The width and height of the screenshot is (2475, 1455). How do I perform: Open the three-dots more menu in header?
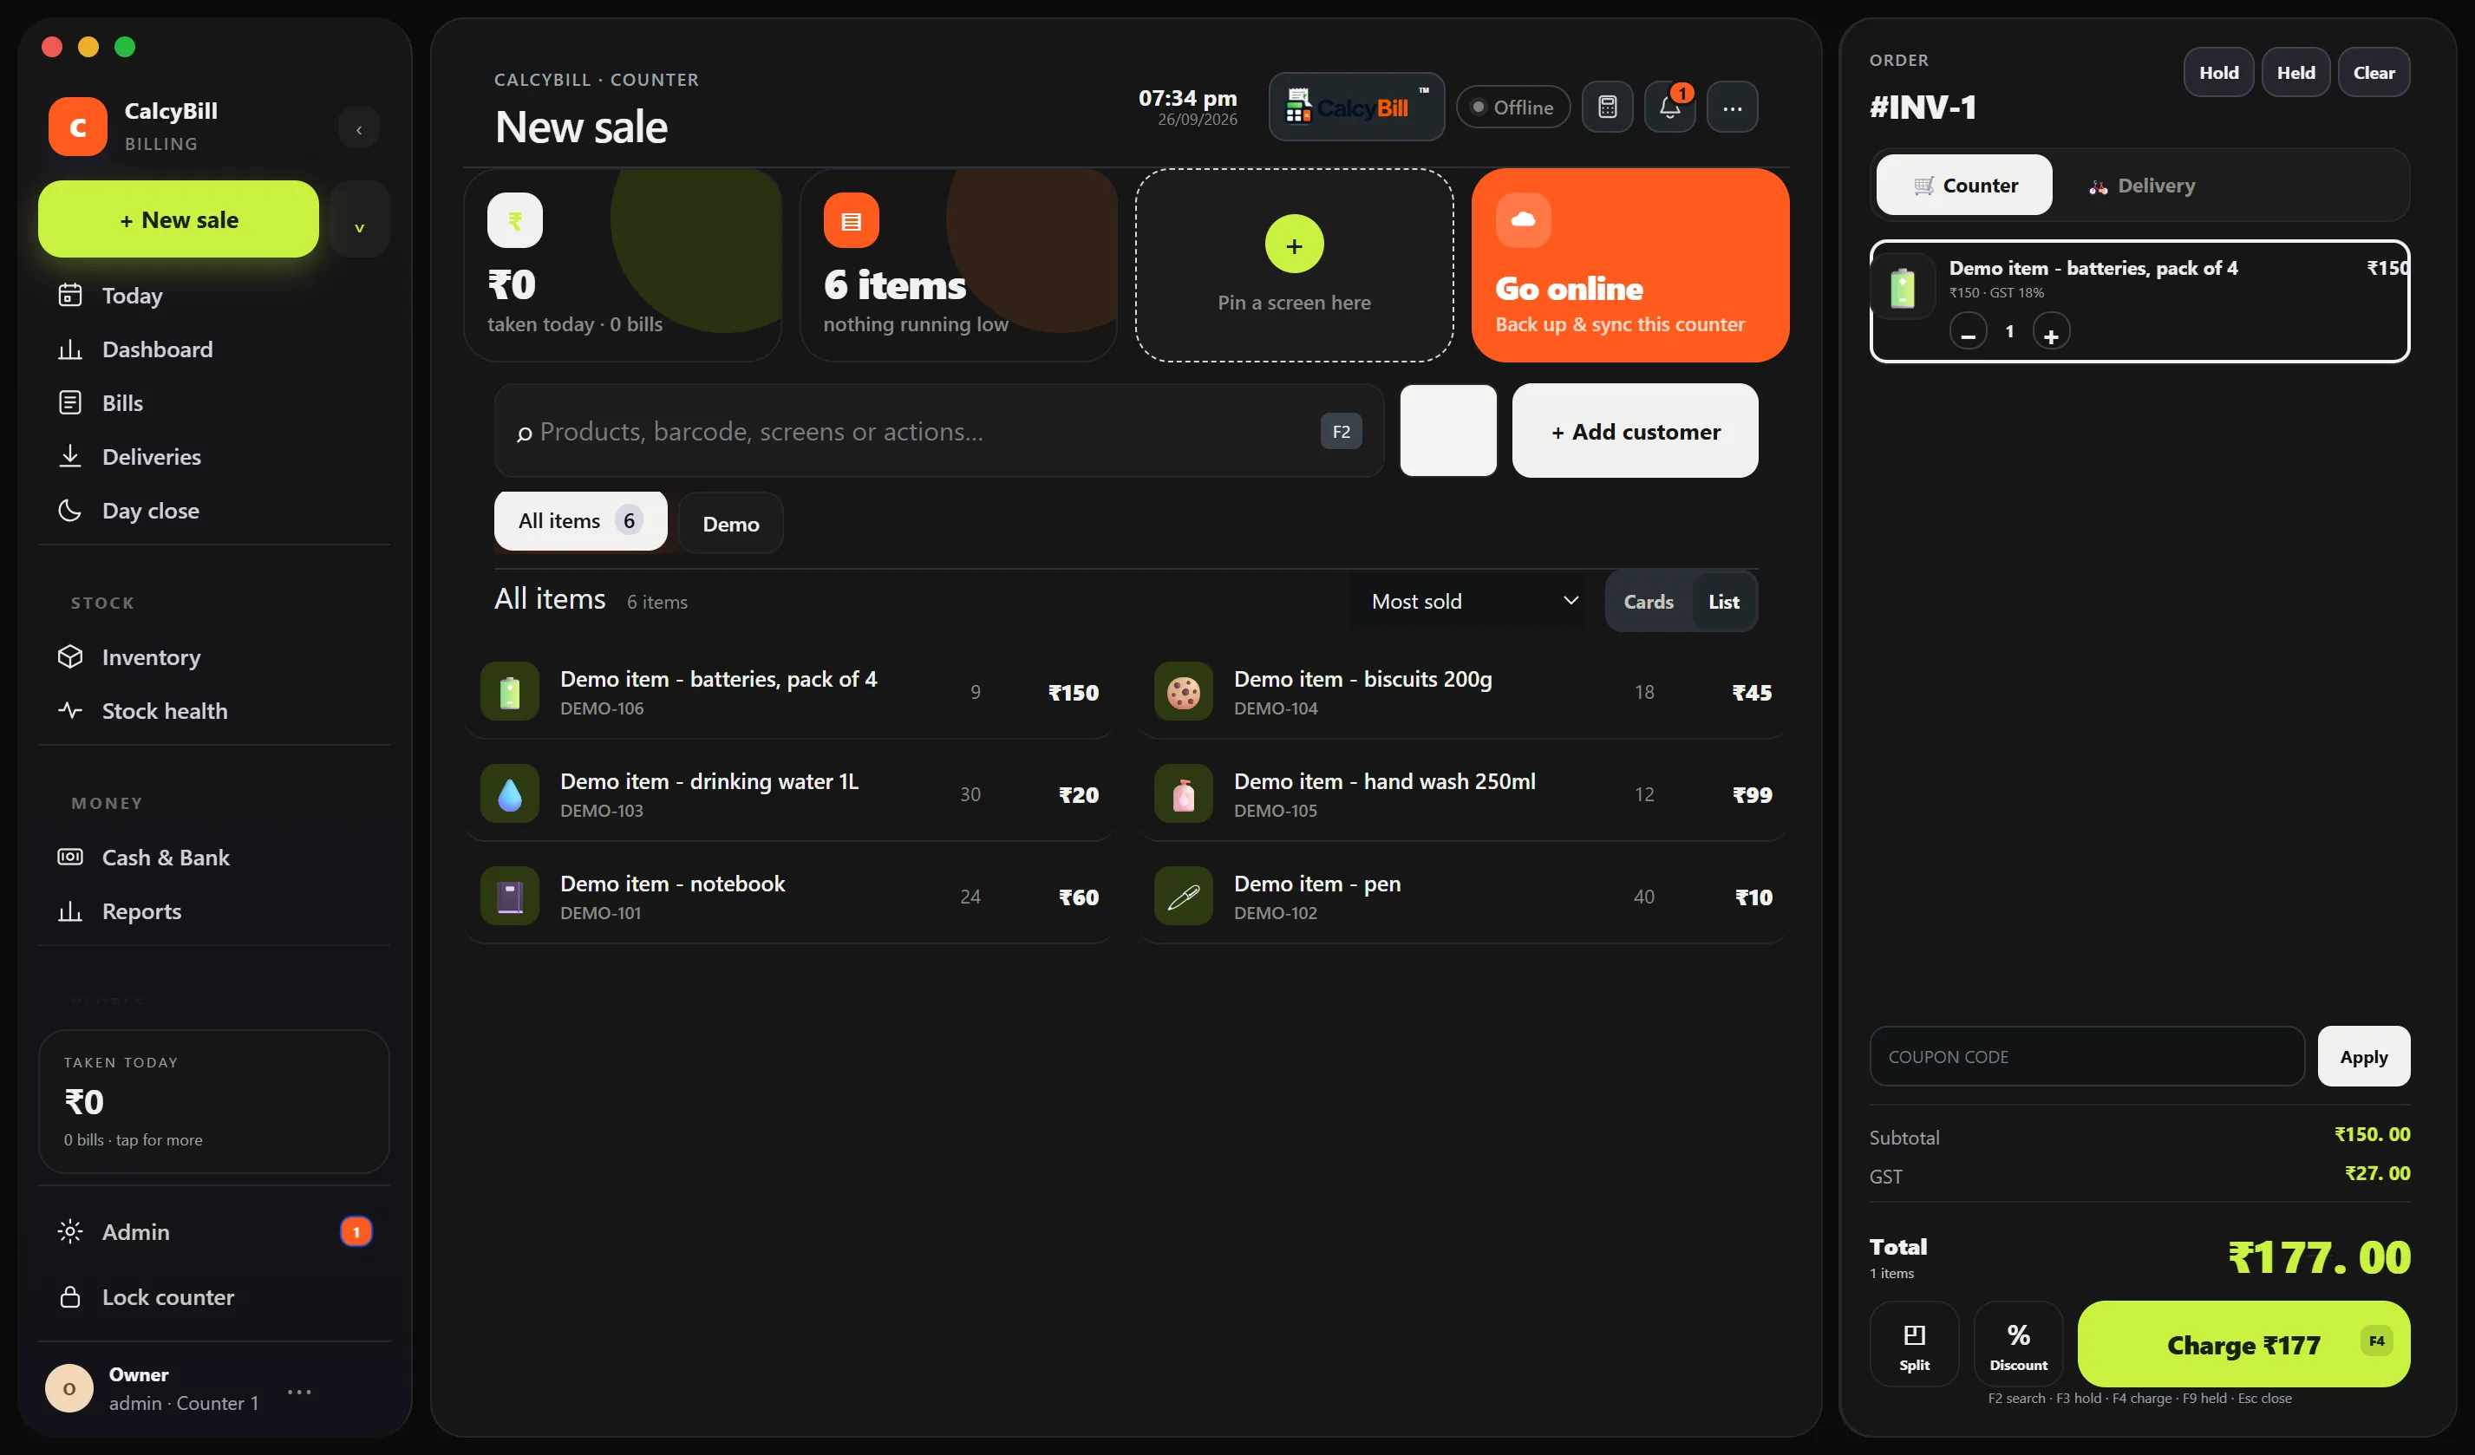point(1733,107)
